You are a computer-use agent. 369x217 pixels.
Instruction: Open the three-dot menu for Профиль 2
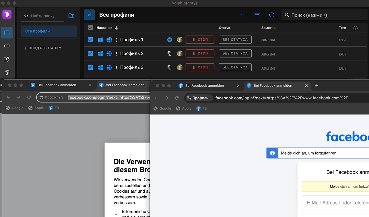[x=116, y=54]
